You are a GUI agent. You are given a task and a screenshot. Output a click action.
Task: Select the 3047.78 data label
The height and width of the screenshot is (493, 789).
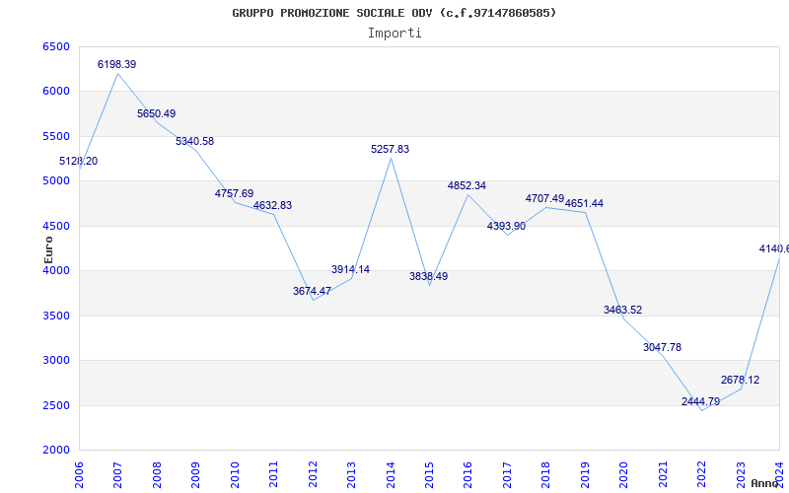pyautogui.click(x=662, y=348)
